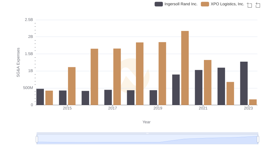The width and height of the screenshot is (264, 152).
Task: Click the Ingersoll Rand bar for 2020
Action: (x=176, y=90)
